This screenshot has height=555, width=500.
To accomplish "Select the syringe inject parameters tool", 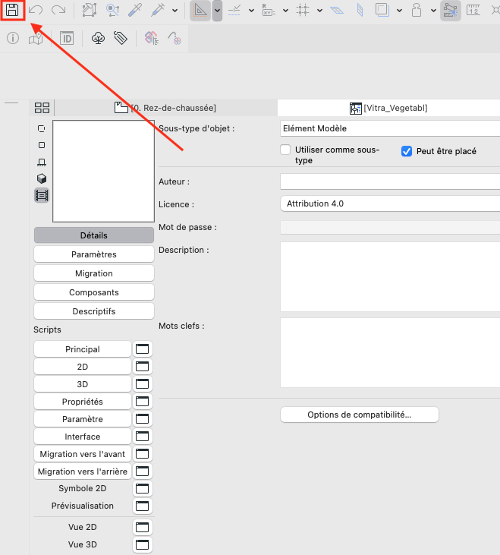I will 158,11.
